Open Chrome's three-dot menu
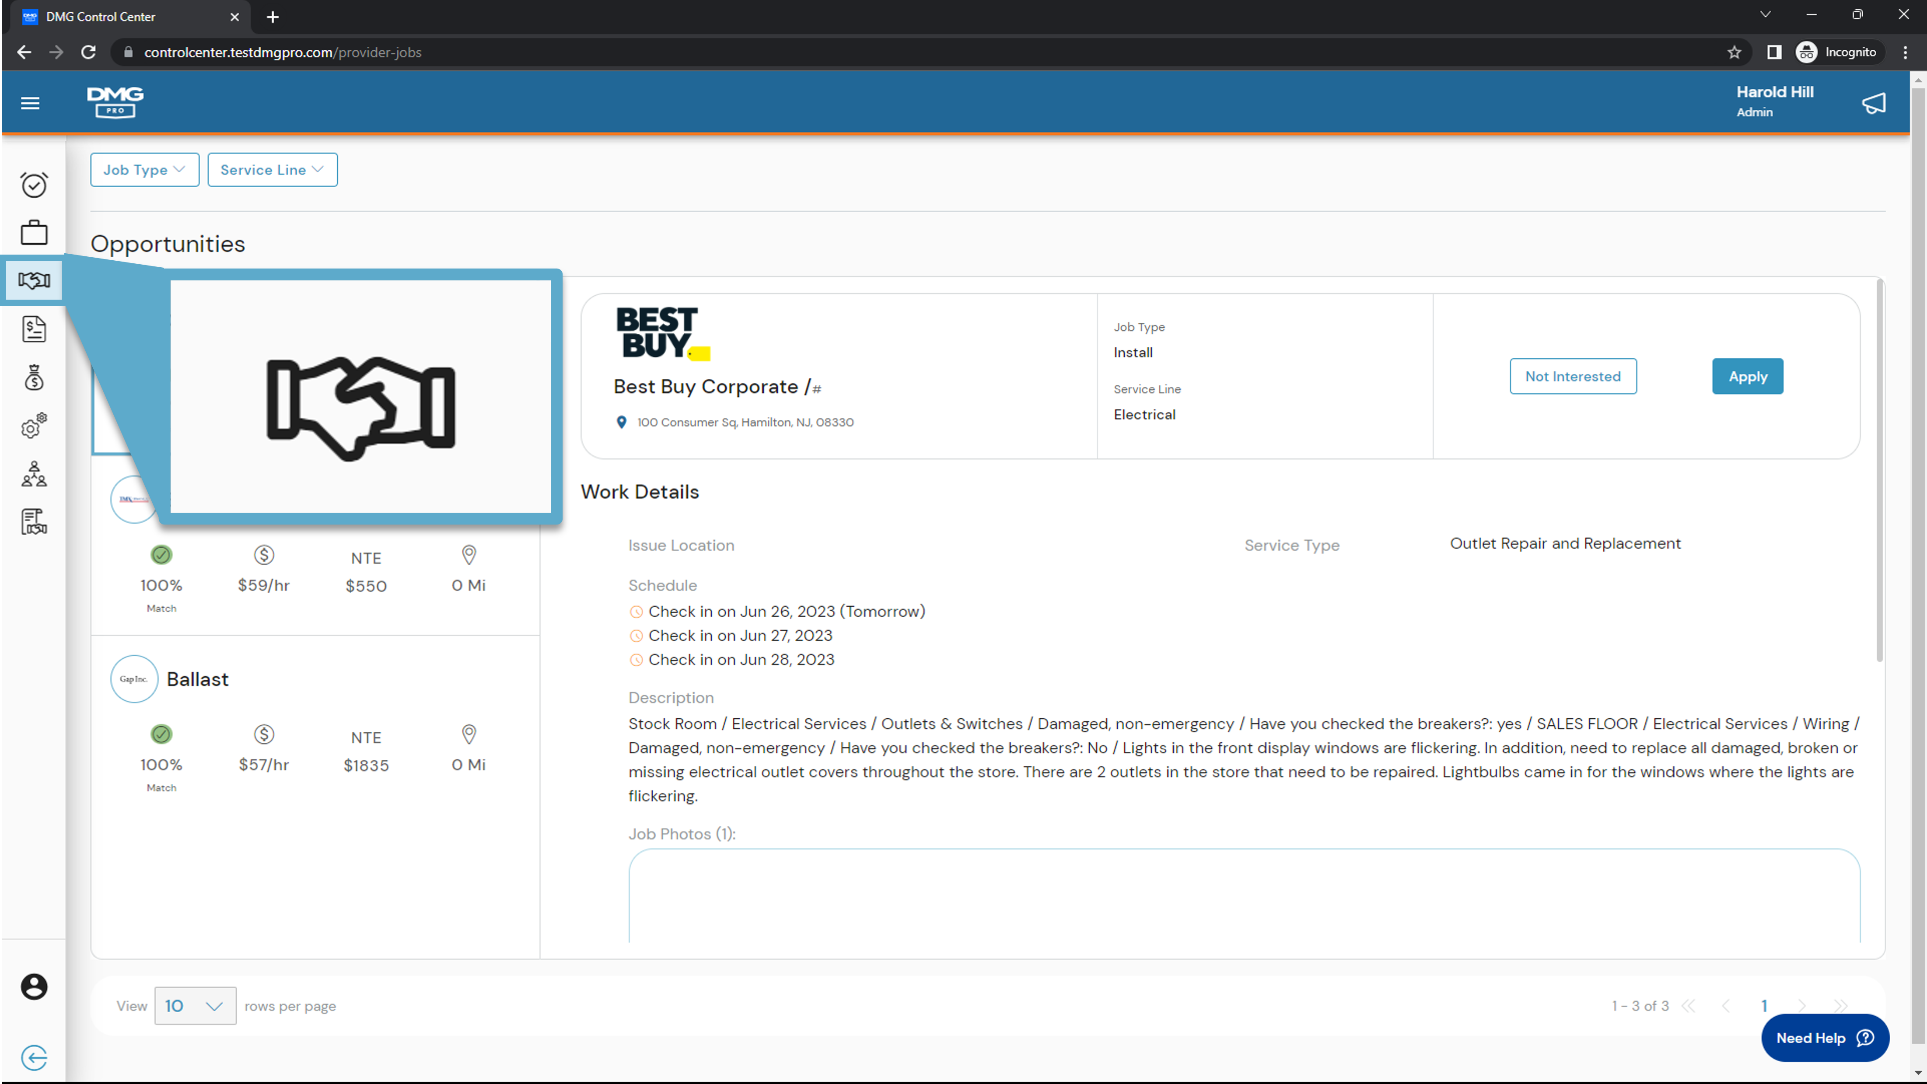The width and height of the screenshot is (1927, 1084). (1905, 52)
